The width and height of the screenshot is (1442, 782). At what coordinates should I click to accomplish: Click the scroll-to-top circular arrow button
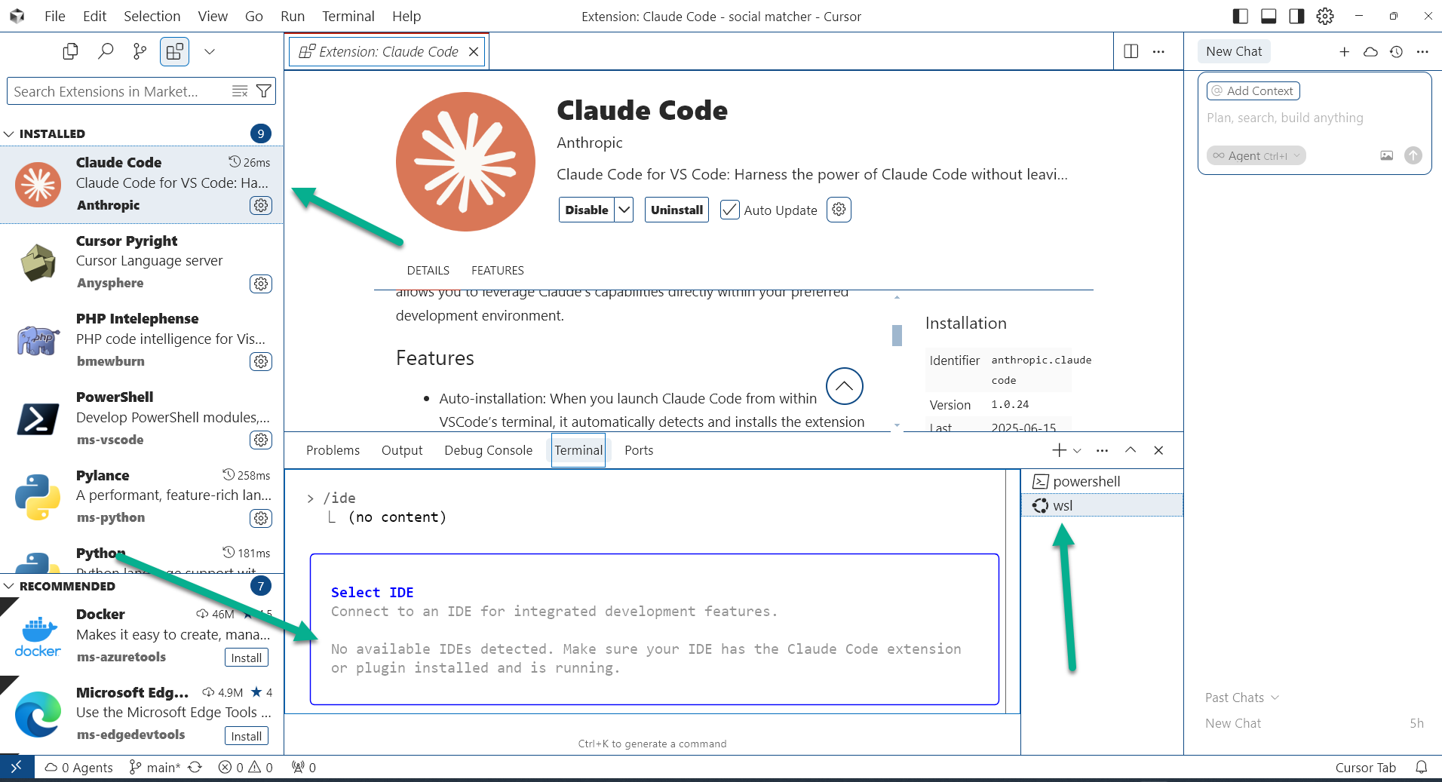tap(844, 386)
